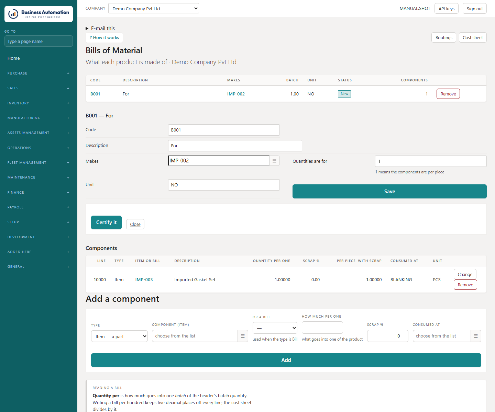Click the How much per one field

pos(322,328)
